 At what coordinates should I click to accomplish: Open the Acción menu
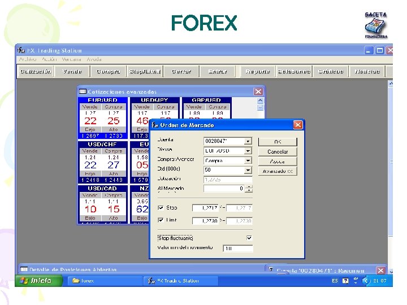pos(49,59)
